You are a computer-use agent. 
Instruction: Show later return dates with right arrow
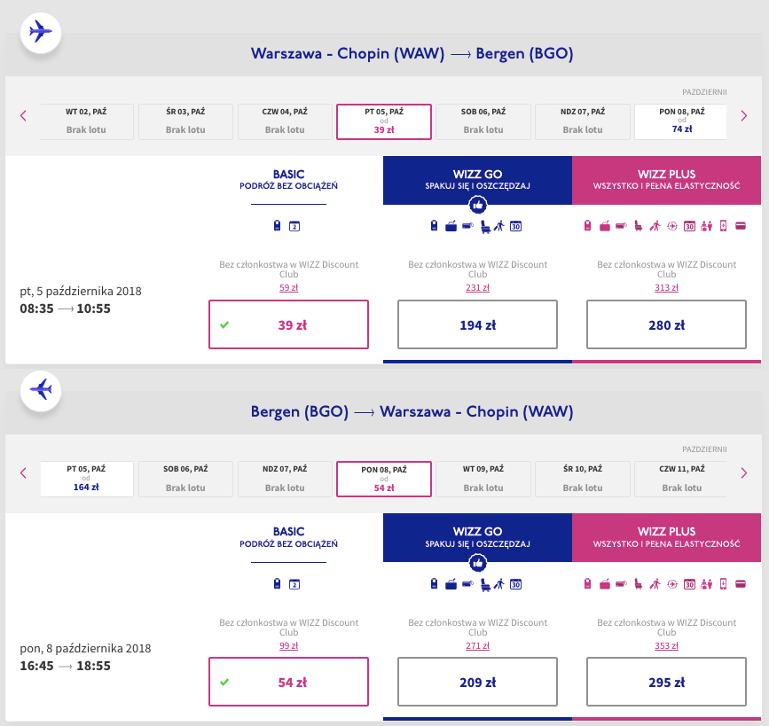tap(744, 472)
